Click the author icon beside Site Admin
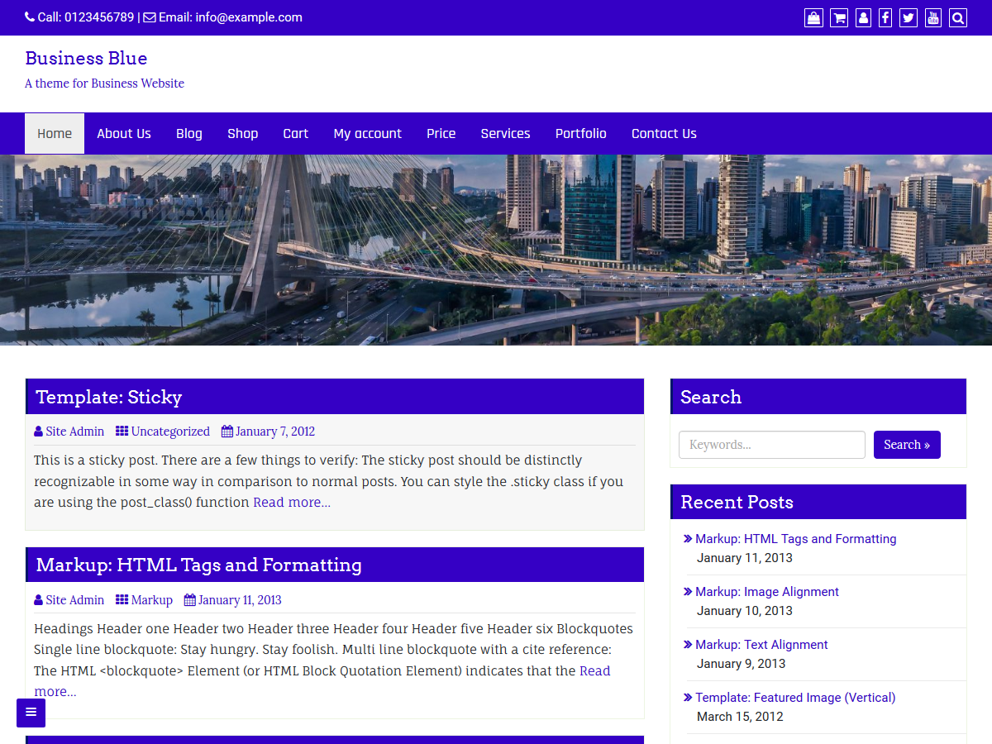The height and width of the screenshot is (744, 992). [x=38, y=431]
